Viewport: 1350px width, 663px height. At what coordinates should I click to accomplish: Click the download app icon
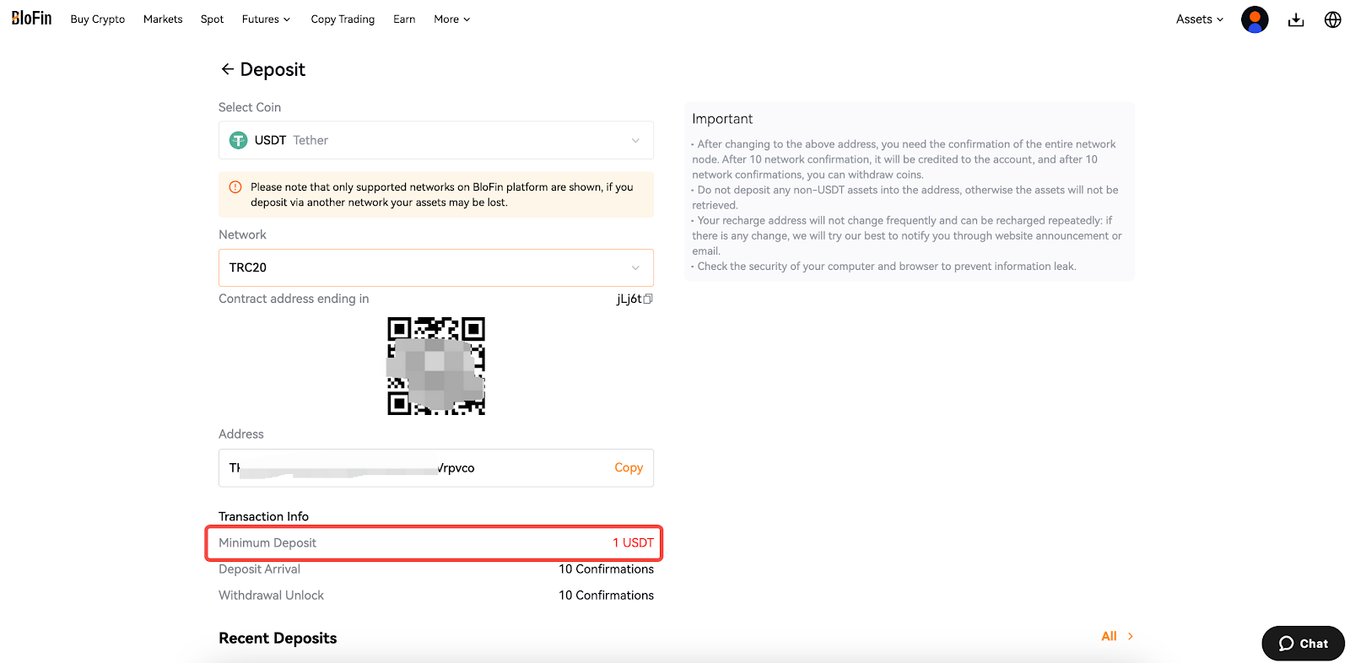(1296, 19)
